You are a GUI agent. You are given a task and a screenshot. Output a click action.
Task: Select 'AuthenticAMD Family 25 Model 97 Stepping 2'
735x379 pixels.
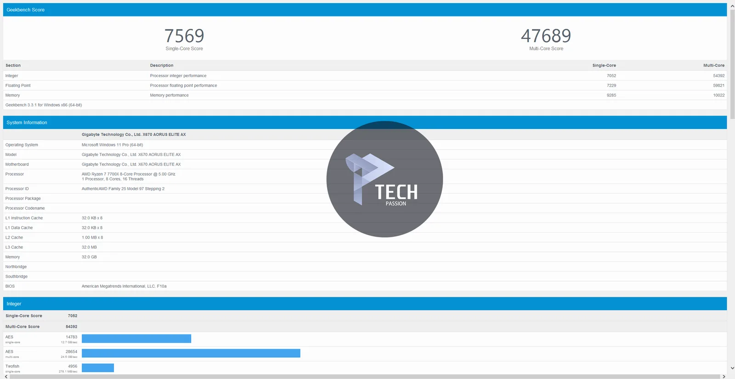(x=123, y=189)
